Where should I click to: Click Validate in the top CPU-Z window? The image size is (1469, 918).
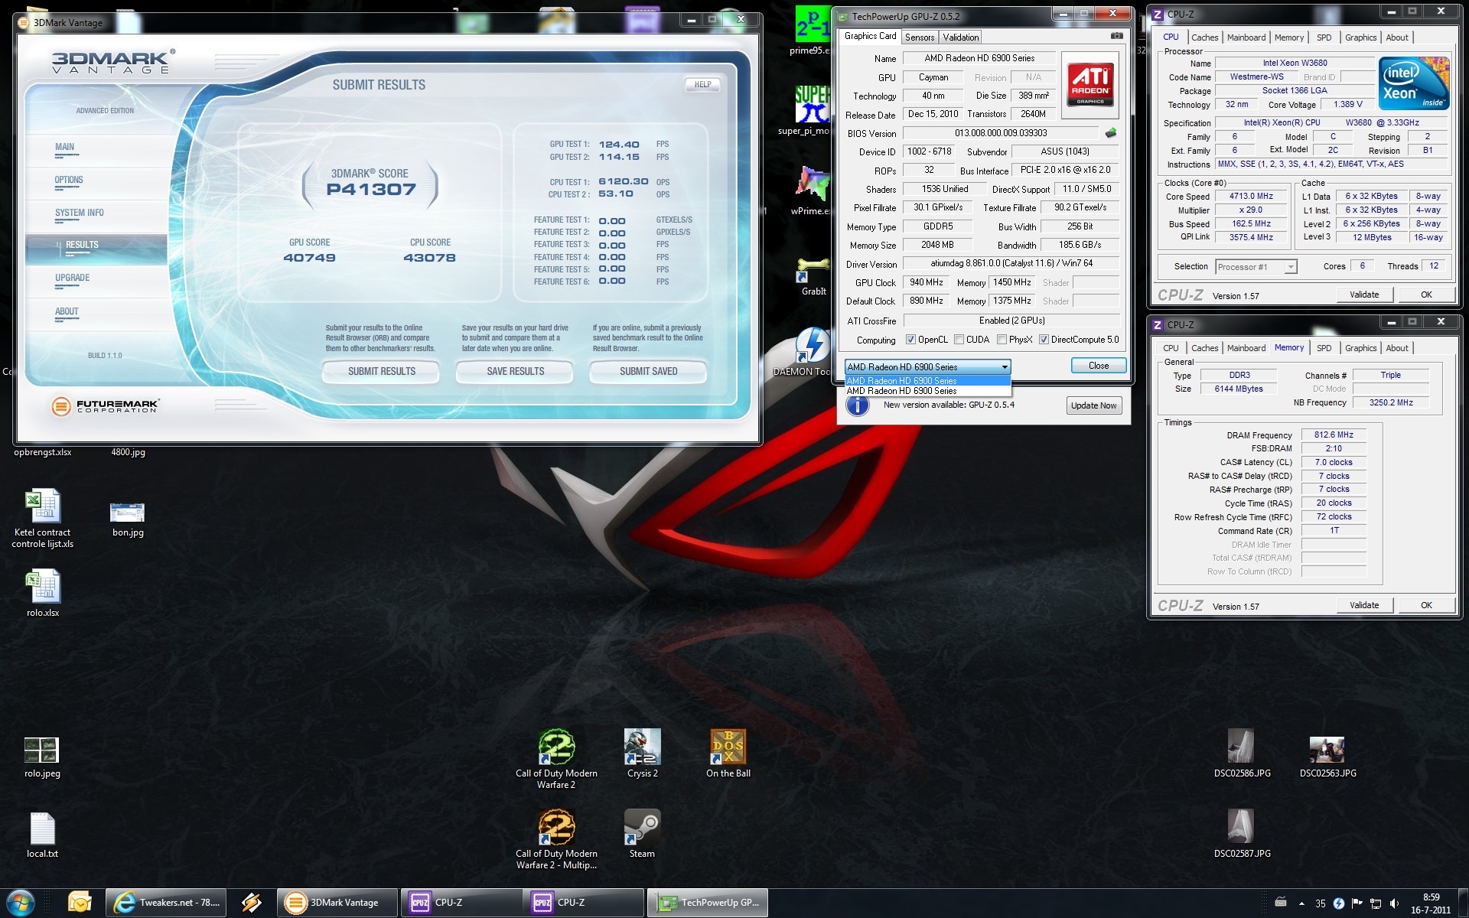(1364, 295)
